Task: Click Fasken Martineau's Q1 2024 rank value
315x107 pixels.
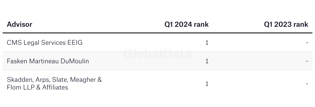Action: click(x=207, y=61)
